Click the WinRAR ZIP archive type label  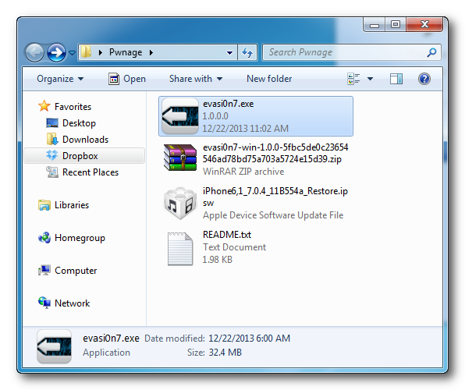(243, 172)
